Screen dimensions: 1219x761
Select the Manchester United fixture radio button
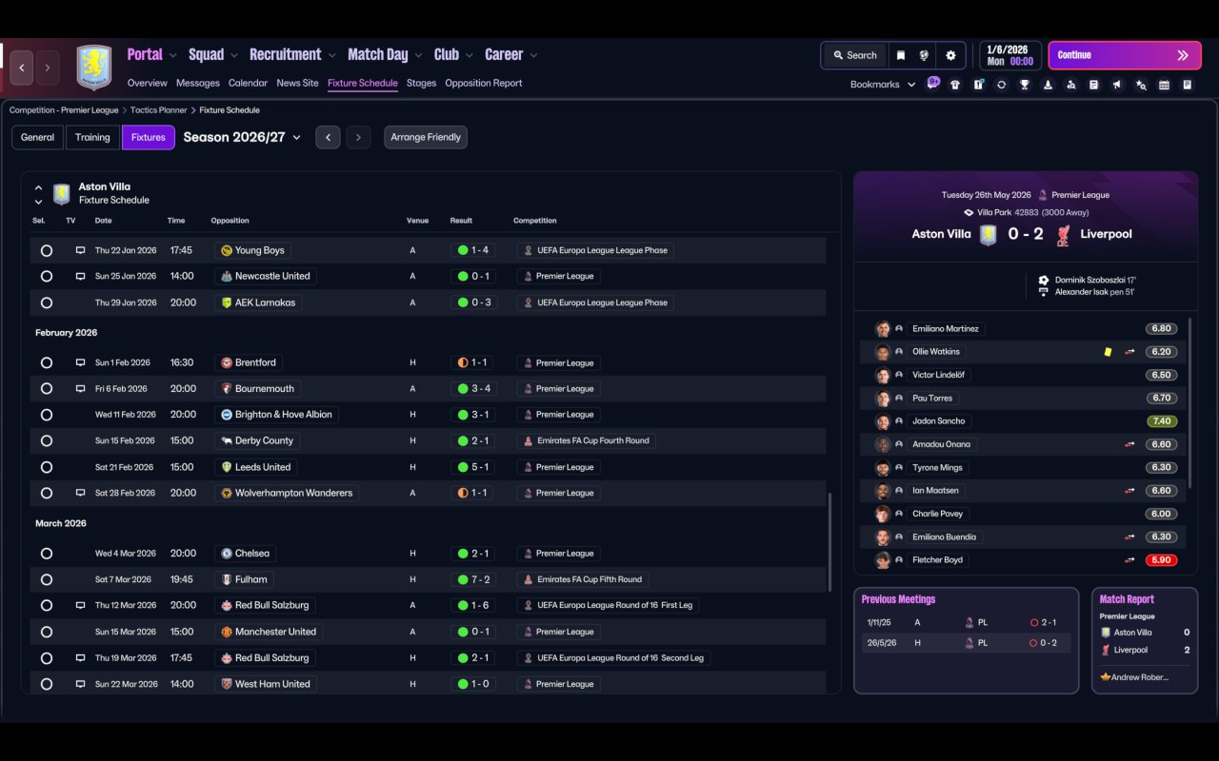tap(47, 632)
